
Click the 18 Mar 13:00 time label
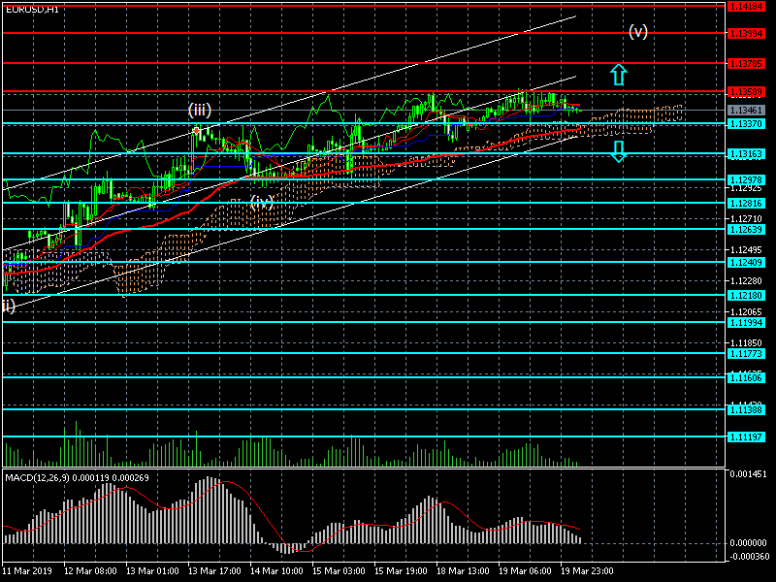click(x=464, y=571)
